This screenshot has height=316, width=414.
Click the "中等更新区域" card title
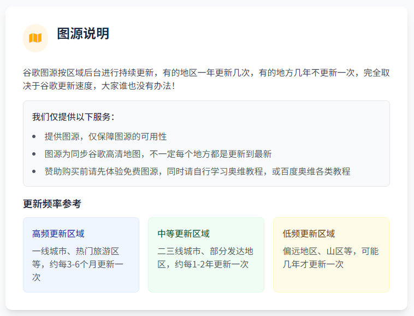pyautogui.click(x=184, y=234)
